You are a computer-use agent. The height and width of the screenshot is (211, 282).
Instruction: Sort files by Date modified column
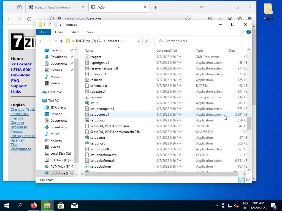[167, 51]
